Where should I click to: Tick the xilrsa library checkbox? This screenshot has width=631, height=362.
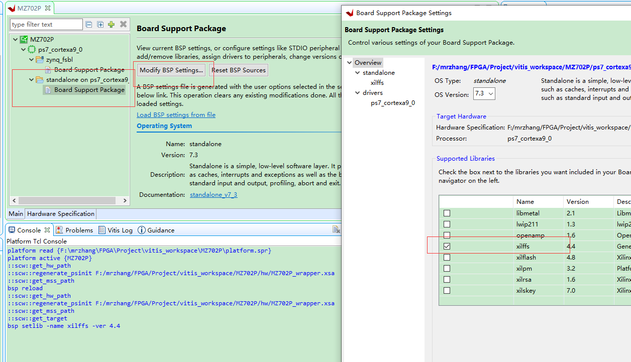coord(447,279)
